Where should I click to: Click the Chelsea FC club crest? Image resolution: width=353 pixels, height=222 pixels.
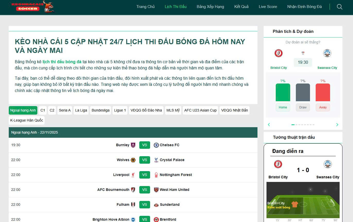(156, 145)
